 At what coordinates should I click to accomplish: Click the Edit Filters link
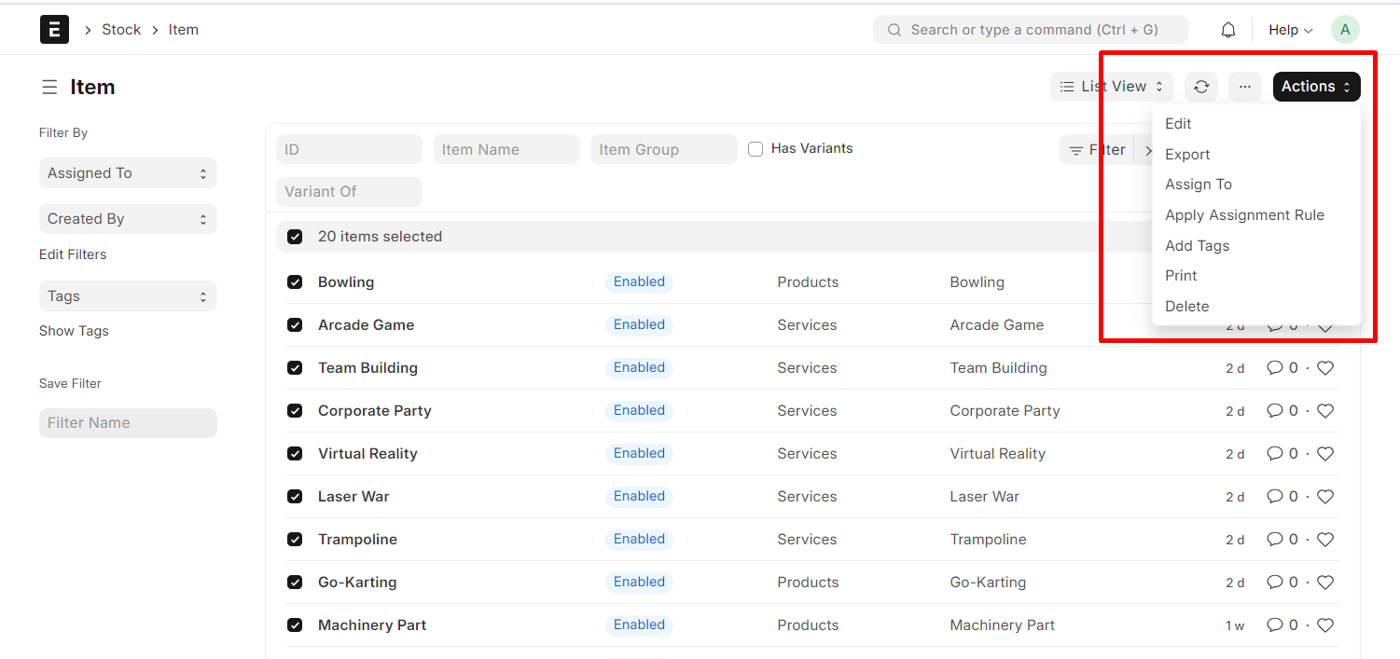tap(73, 254)
